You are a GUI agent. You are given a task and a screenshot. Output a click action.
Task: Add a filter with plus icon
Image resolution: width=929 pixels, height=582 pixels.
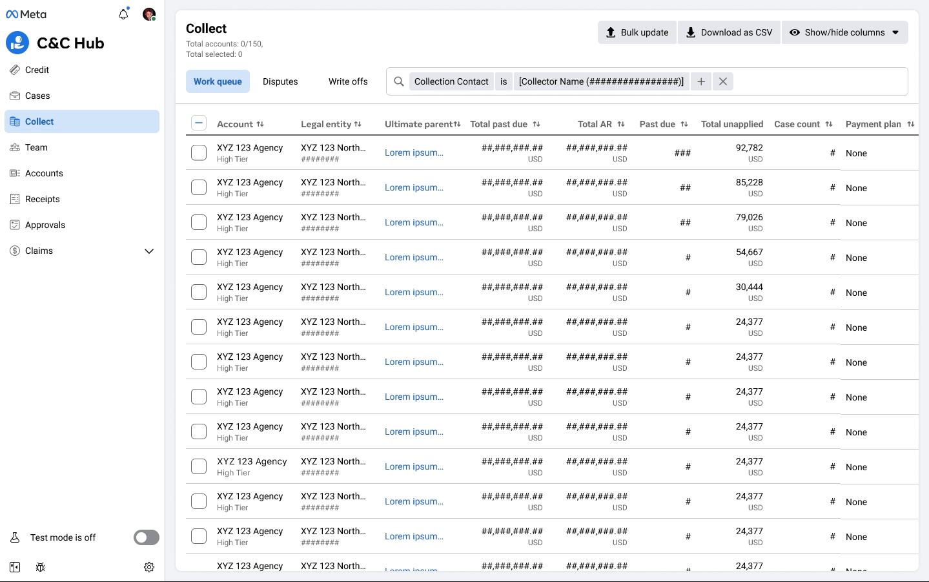point(701,81)
